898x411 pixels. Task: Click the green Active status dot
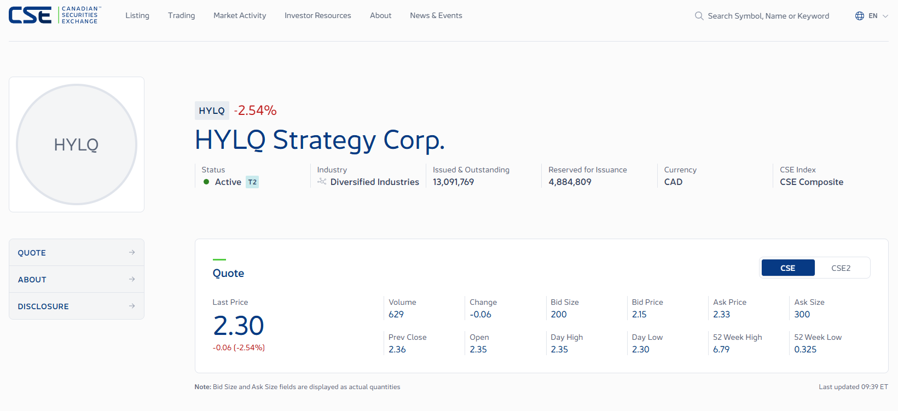point(206,182)
